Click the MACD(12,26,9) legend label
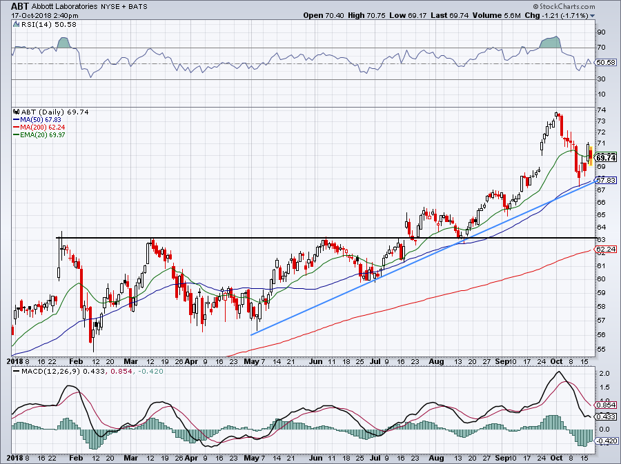621x464 pixels. point(51,371)
